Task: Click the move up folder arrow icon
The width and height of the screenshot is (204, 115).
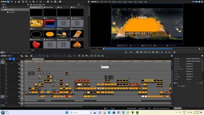Action: (x=15, y=2)
